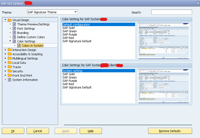The image size is (200, 138).
Task: Expand the Accessibility & Scripting node
Action: coord(5,54)
